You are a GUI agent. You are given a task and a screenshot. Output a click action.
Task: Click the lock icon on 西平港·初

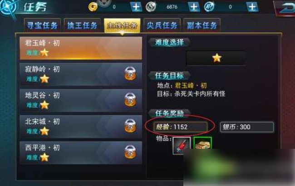point(130,152)
